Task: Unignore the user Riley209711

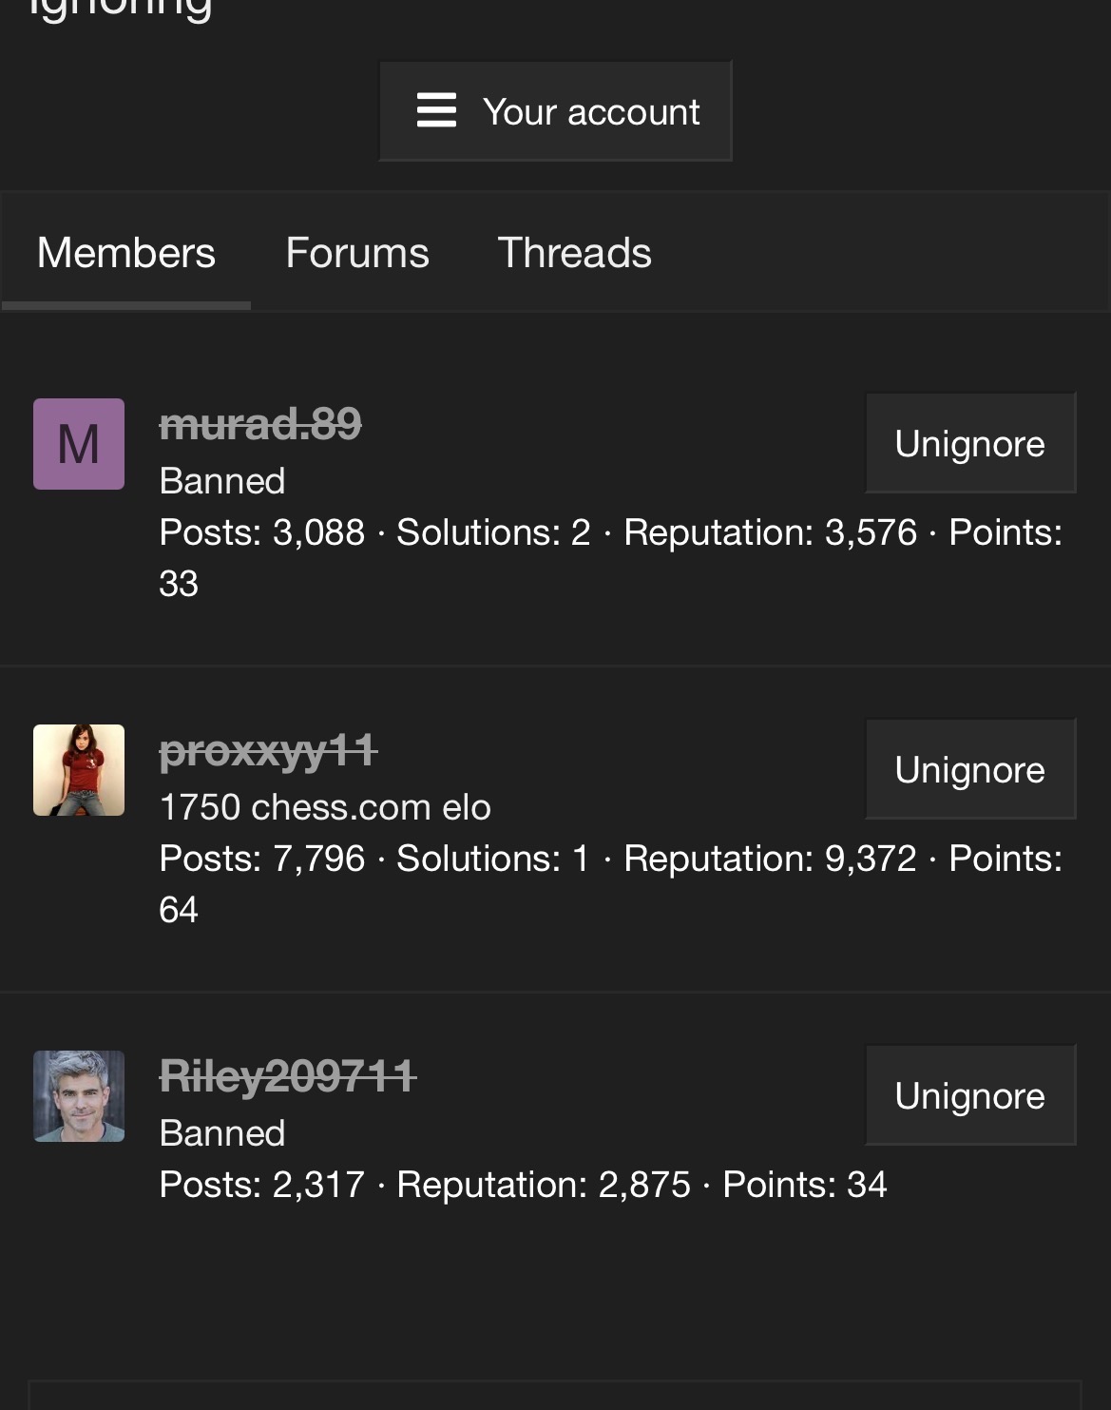Action: 970,1095
